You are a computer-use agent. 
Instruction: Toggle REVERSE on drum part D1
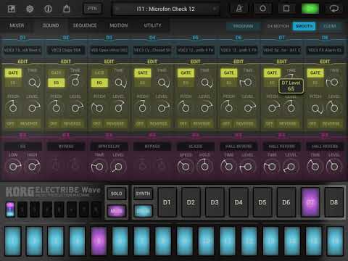tap(29, 124)
